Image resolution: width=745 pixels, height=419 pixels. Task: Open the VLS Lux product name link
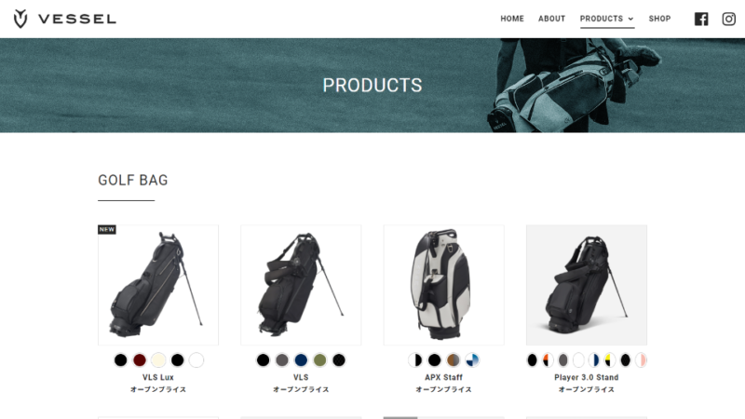[158, 377]
